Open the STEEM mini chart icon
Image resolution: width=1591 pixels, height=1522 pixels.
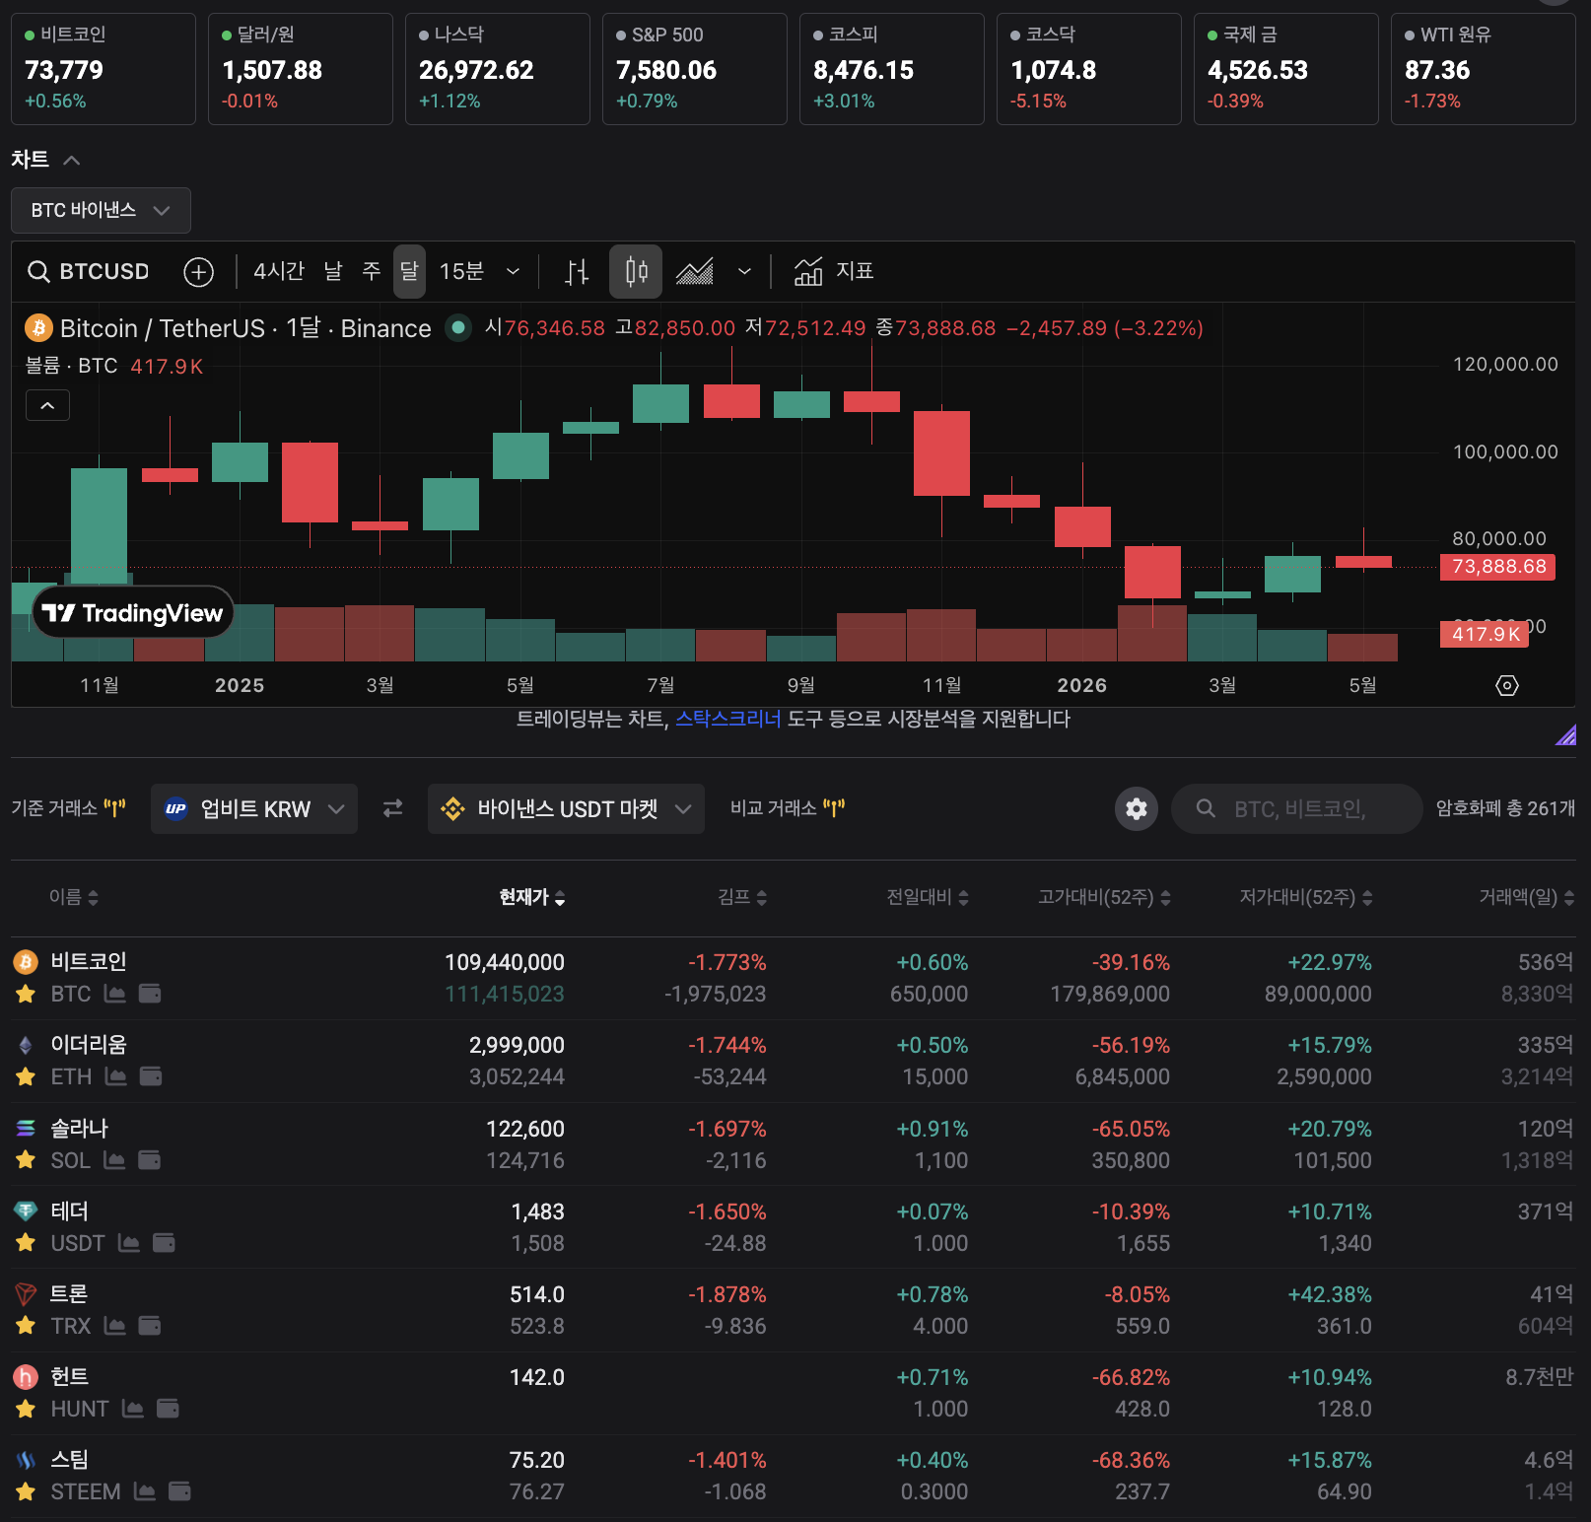click(x=144, y=1491)
